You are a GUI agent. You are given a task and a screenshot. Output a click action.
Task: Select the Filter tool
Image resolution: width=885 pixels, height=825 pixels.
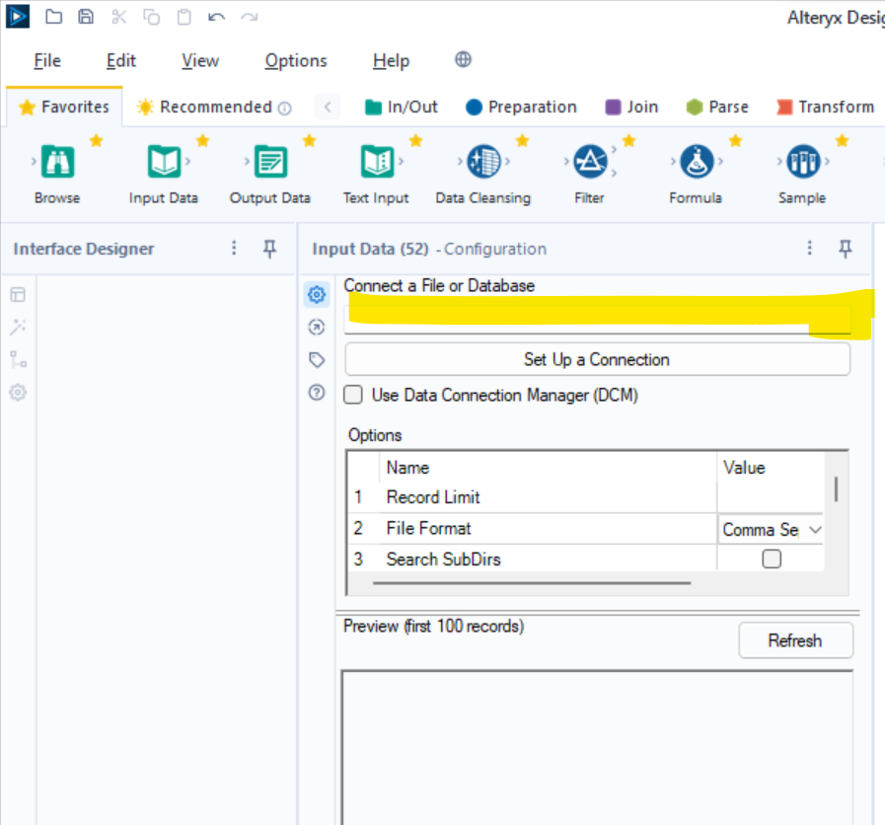point(589,163)
